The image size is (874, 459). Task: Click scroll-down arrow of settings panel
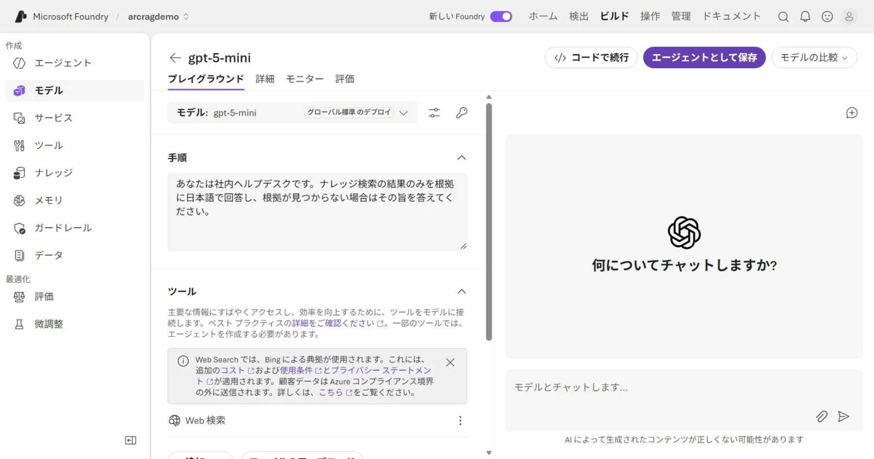click(489, 453)
